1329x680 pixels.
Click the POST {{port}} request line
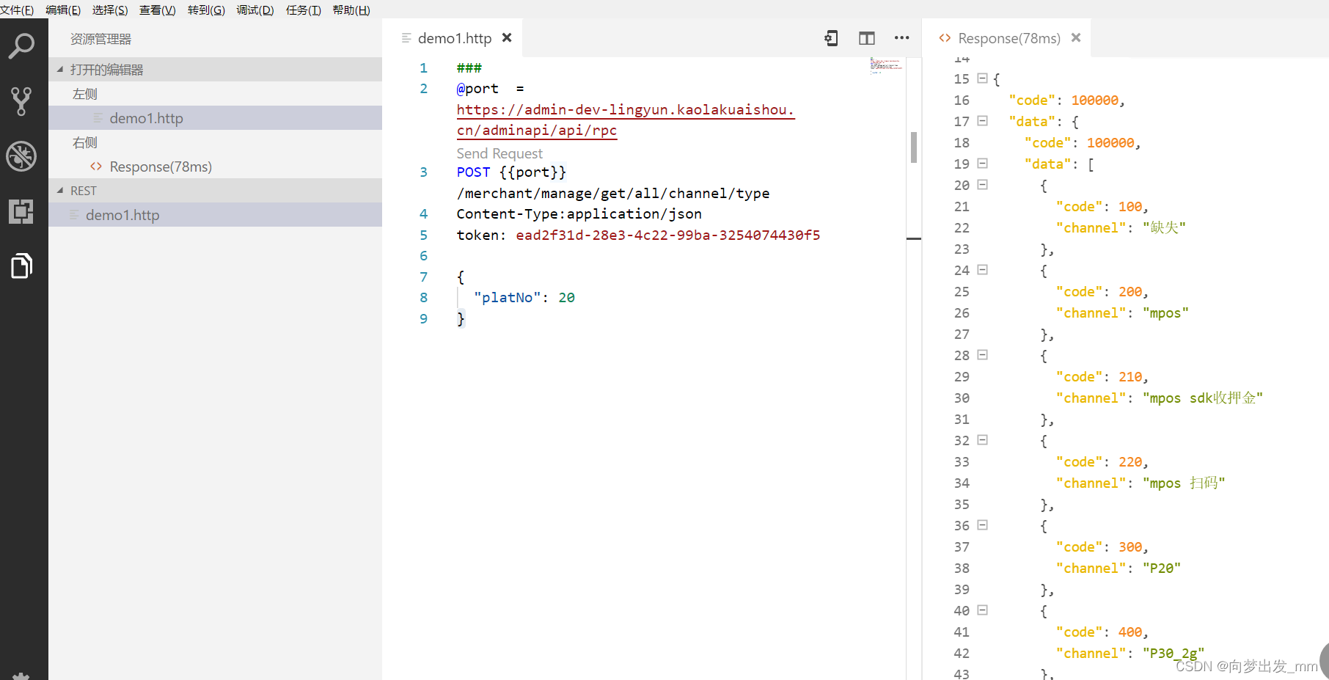point(511,172)
